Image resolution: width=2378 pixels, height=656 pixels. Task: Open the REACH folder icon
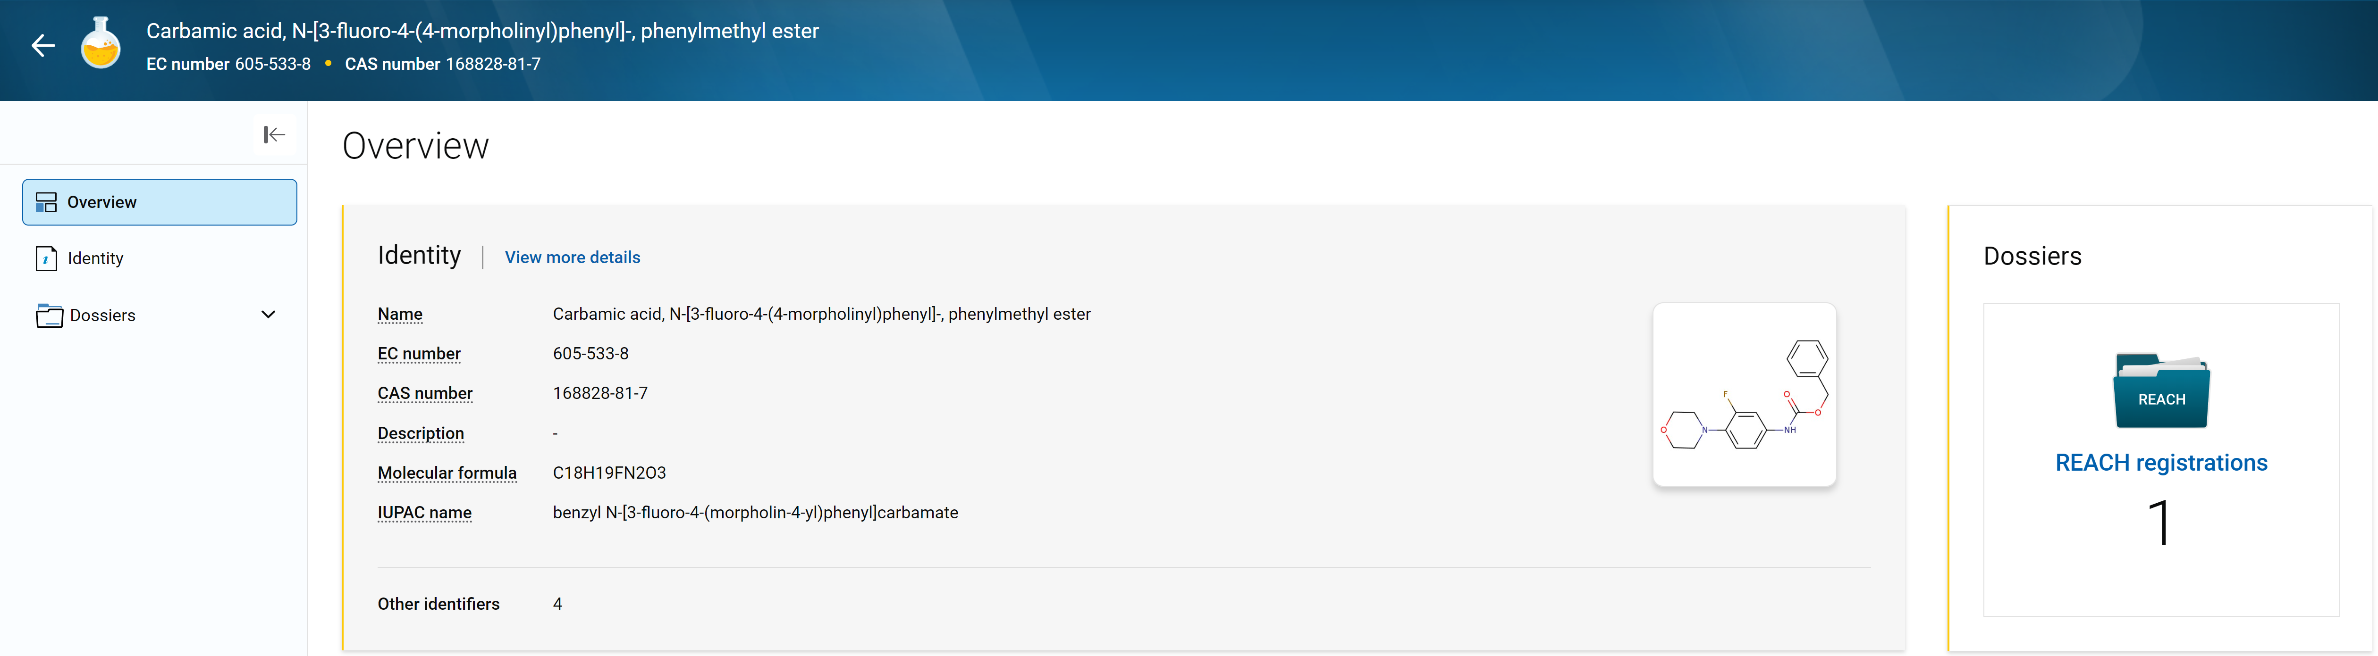pos(2160,391)
